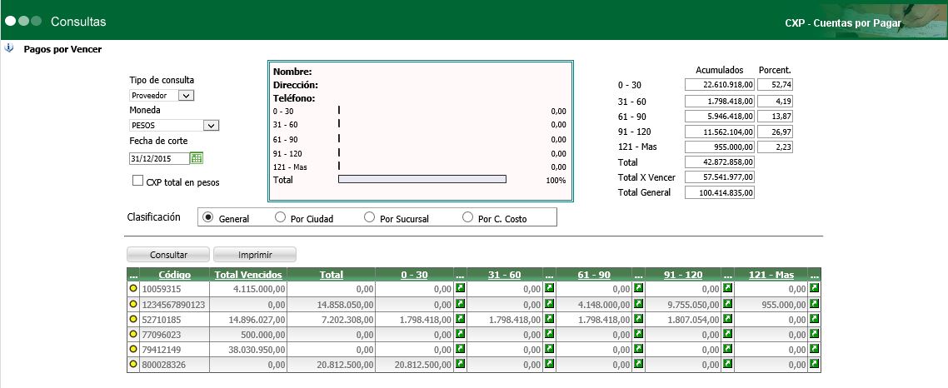
Task: Open the Tipo de consulta Proveedor dropdown
Action: 162,96
